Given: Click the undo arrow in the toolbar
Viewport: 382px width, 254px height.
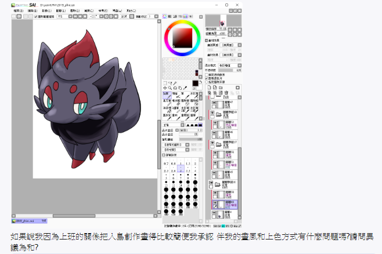Looking at the screenshot, I should pos(14,16).
